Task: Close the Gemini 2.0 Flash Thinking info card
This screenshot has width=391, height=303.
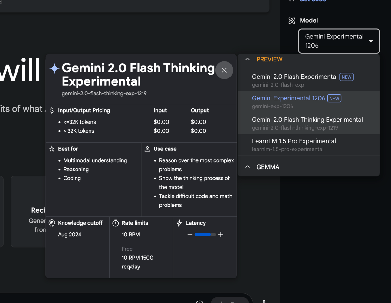Action: pyautogui.click(x=224, y=70)
